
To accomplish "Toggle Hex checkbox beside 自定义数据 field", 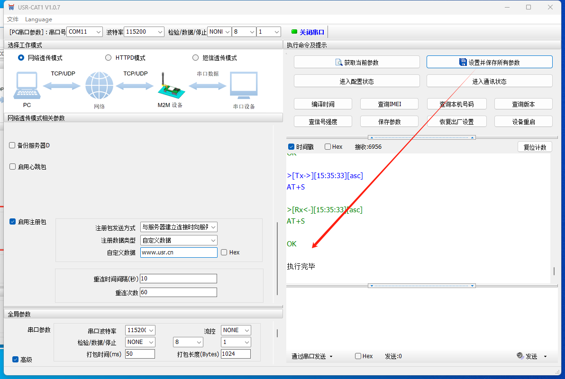I will [224, 252].
